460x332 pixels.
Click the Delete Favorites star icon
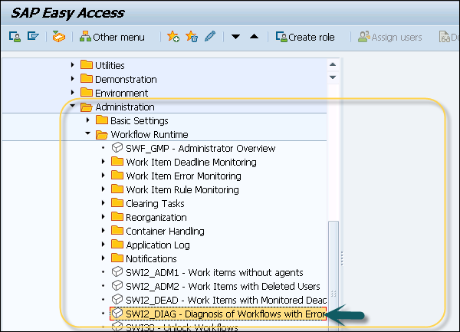pyautogui.click(x=191, y=37)
